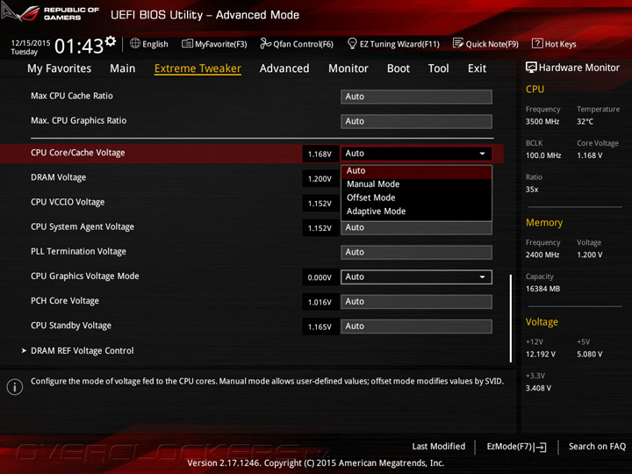Click the settings gear next to the clock
The image size is (632, 474).
(111, 41)
